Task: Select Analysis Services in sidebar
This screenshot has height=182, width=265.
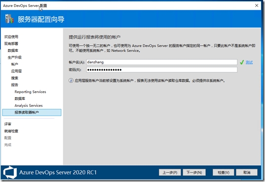Action: point(29,105)
